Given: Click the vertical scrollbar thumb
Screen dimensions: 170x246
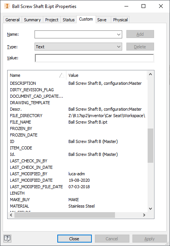Looking at the screenshot, I should click(x=150, y=146).
